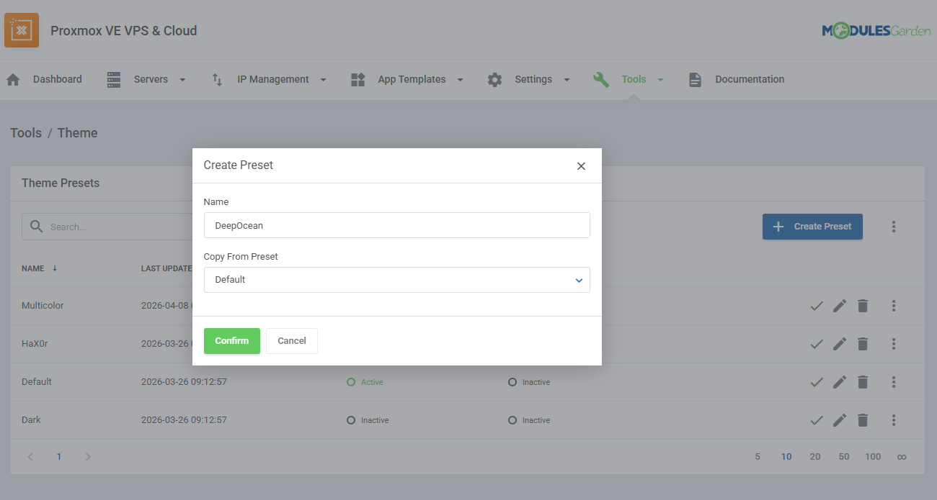937x500 pixels.
Task: Open the Tools menu
Action: [633, 80]
